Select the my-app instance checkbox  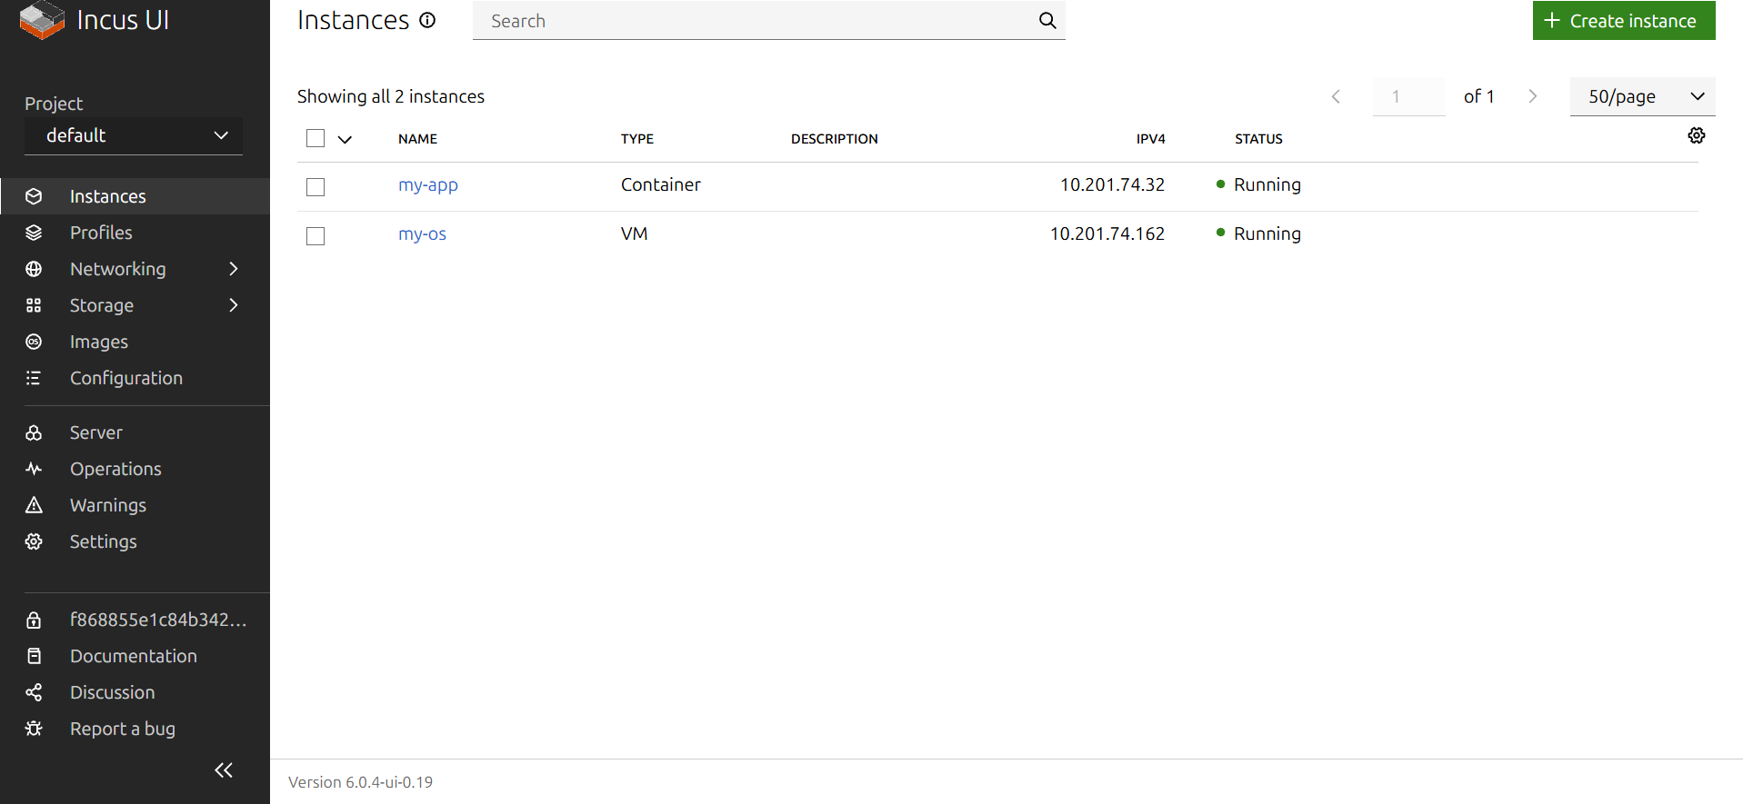click(316, 186)
